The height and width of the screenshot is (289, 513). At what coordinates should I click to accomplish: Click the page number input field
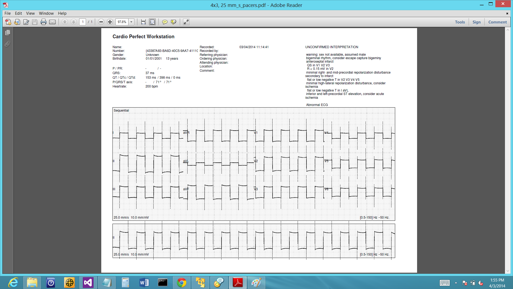[x=83, y=22]
